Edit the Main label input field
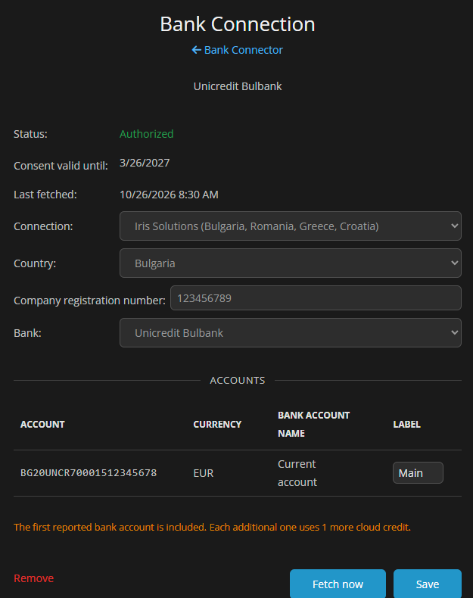The image size is (473, 598). pos(418,473)
